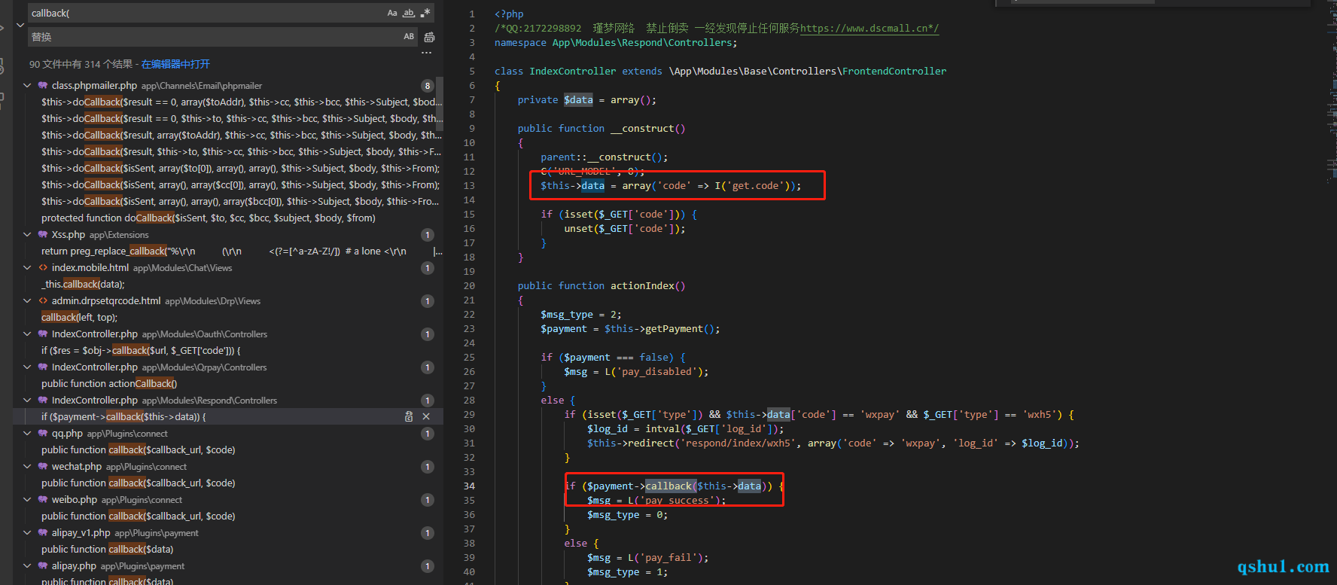Click 'public function actionIndex()' in editor

601,286
